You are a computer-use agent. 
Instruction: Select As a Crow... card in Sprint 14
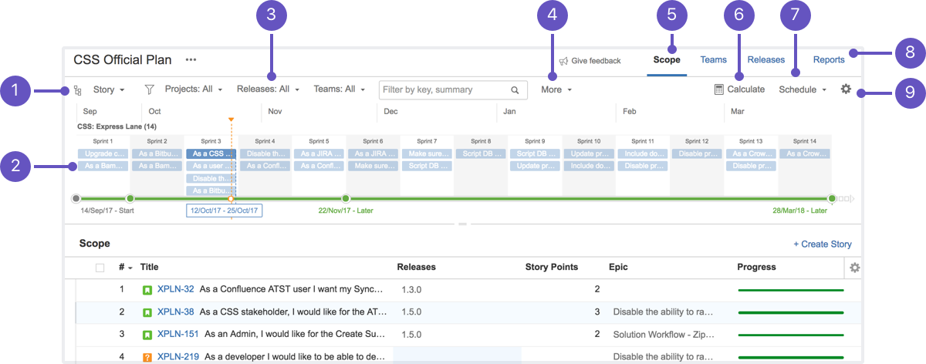[x=805, y=153]
